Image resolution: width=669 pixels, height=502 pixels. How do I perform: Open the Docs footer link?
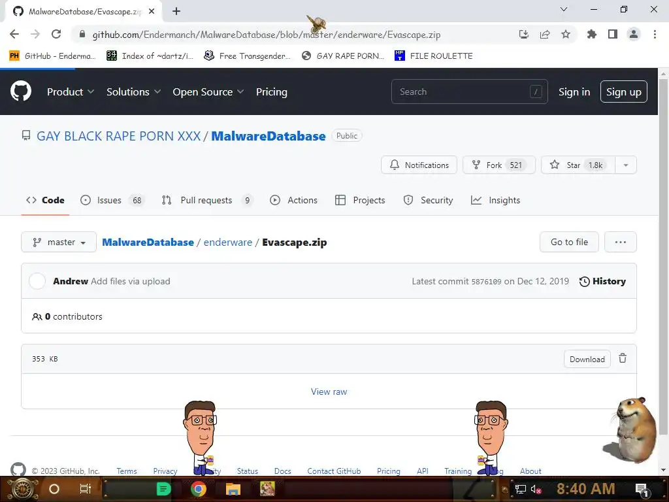(x=282, y=471)
